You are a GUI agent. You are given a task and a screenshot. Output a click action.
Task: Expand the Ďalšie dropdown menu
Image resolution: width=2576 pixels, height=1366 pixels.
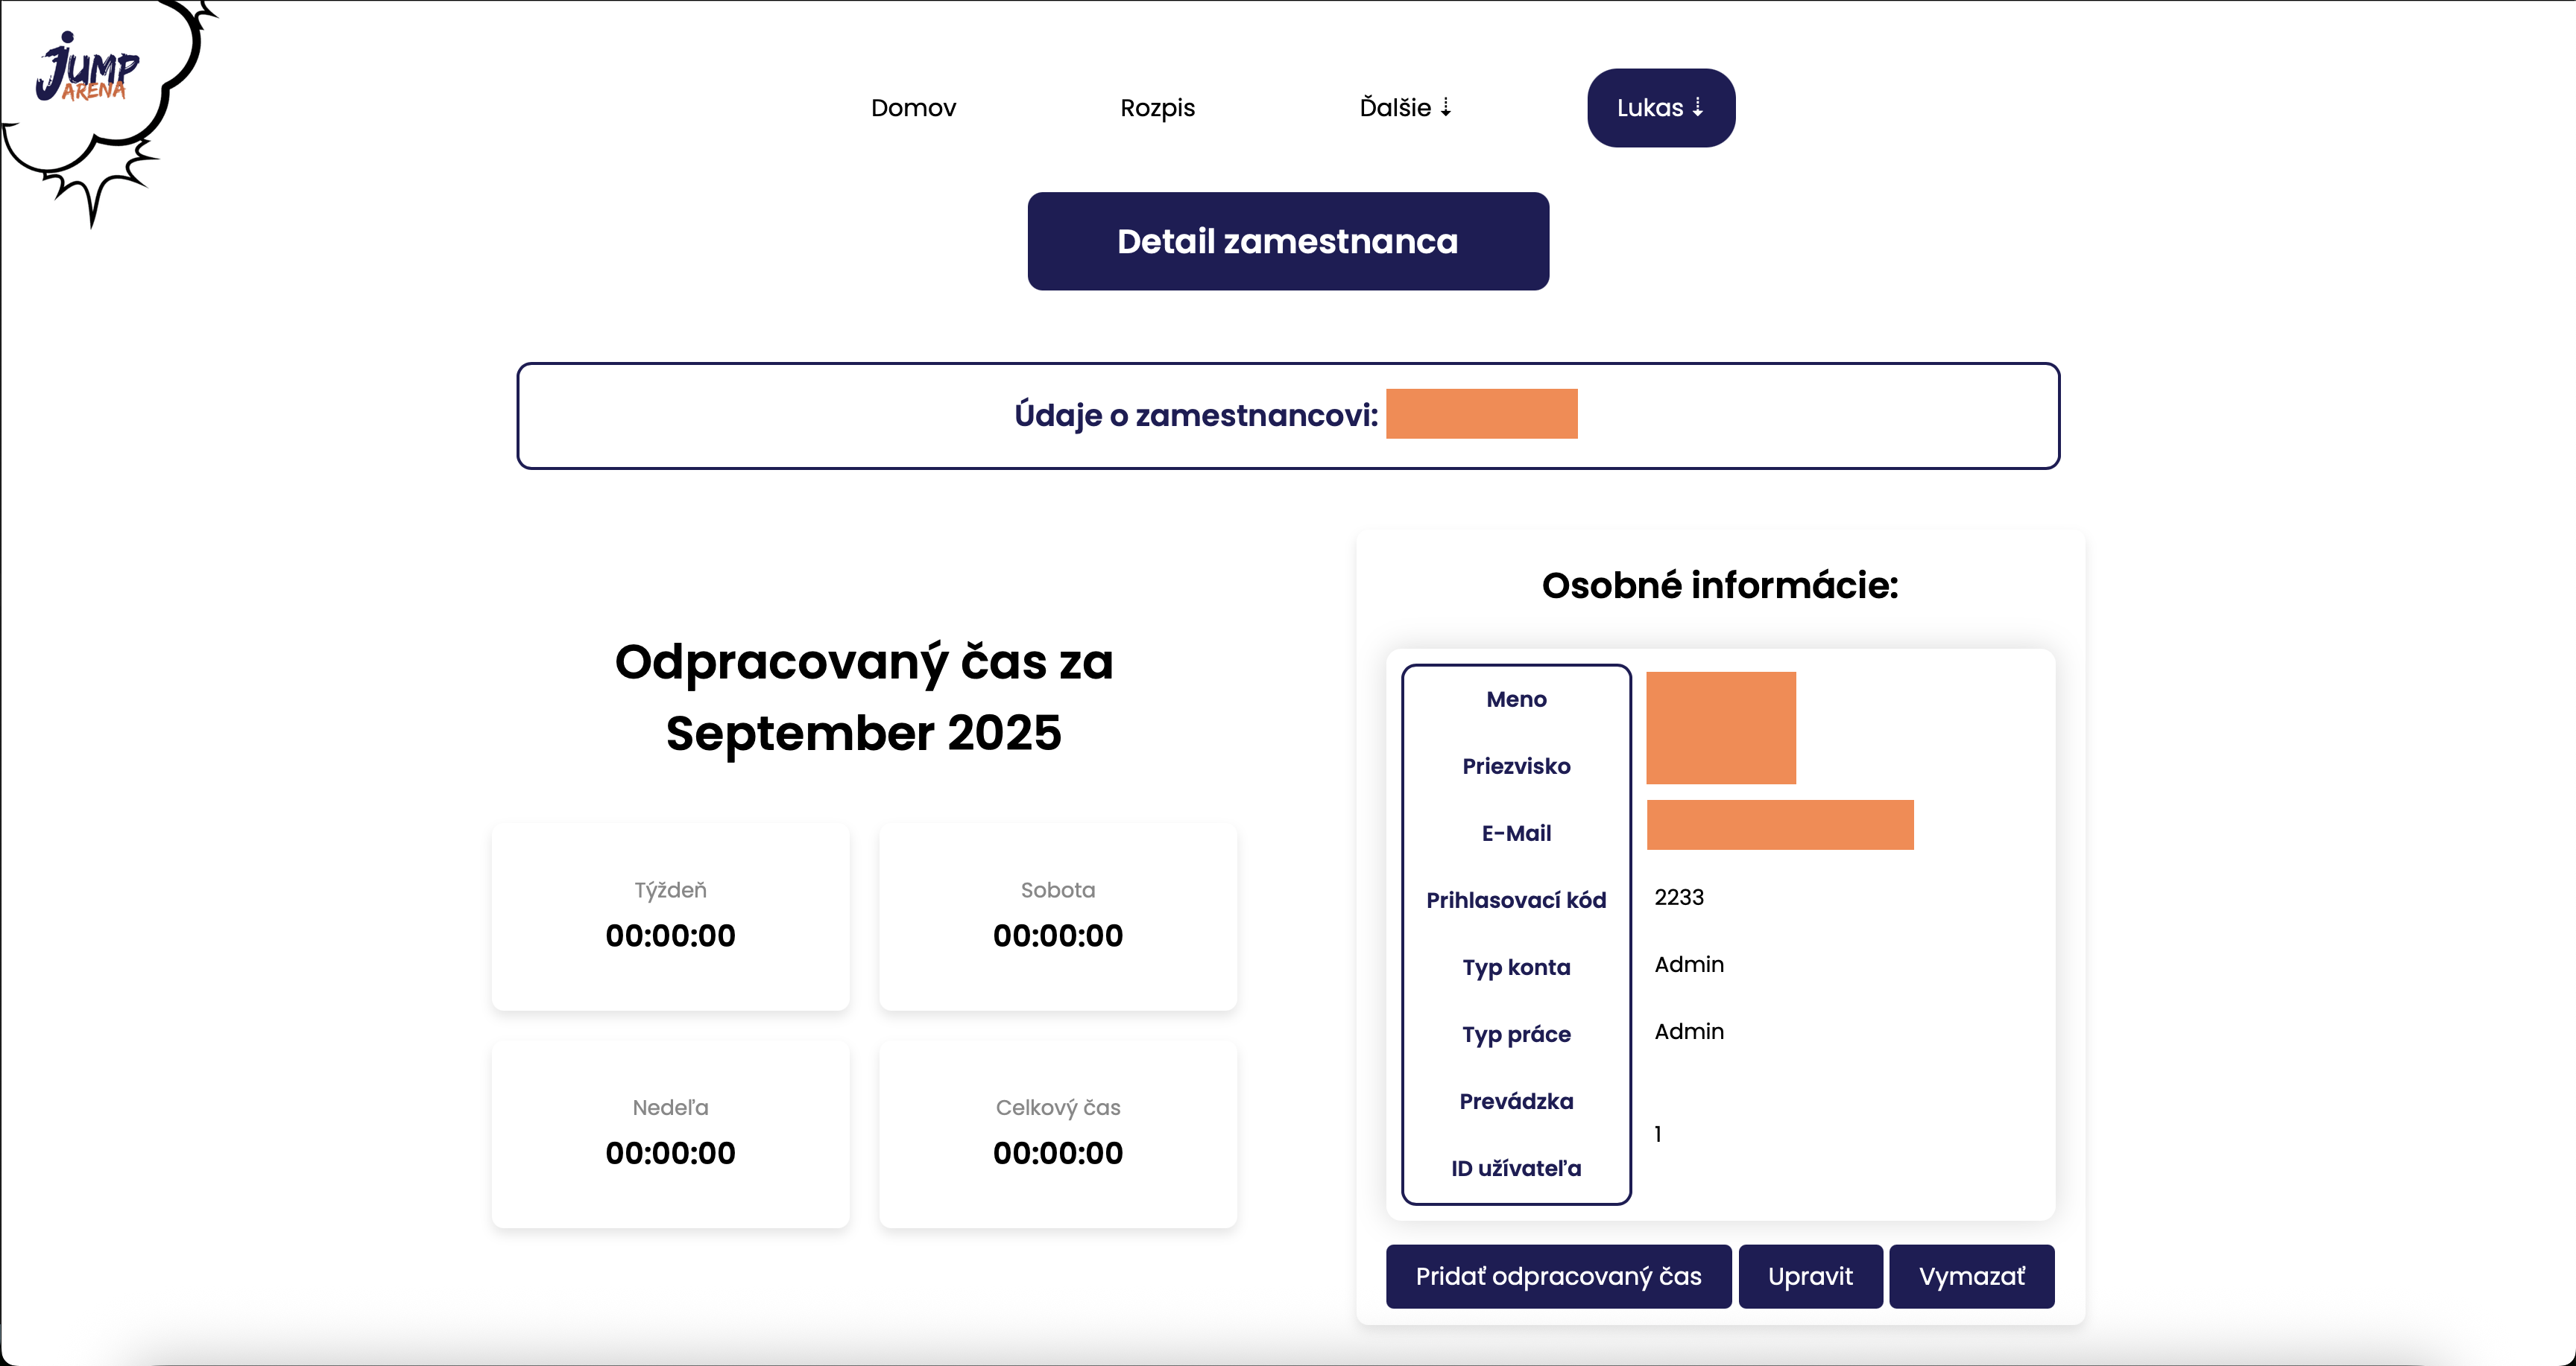(x=1405, y=107)
